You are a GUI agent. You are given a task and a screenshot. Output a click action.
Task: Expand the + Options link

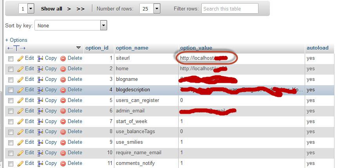click(16, 40)
